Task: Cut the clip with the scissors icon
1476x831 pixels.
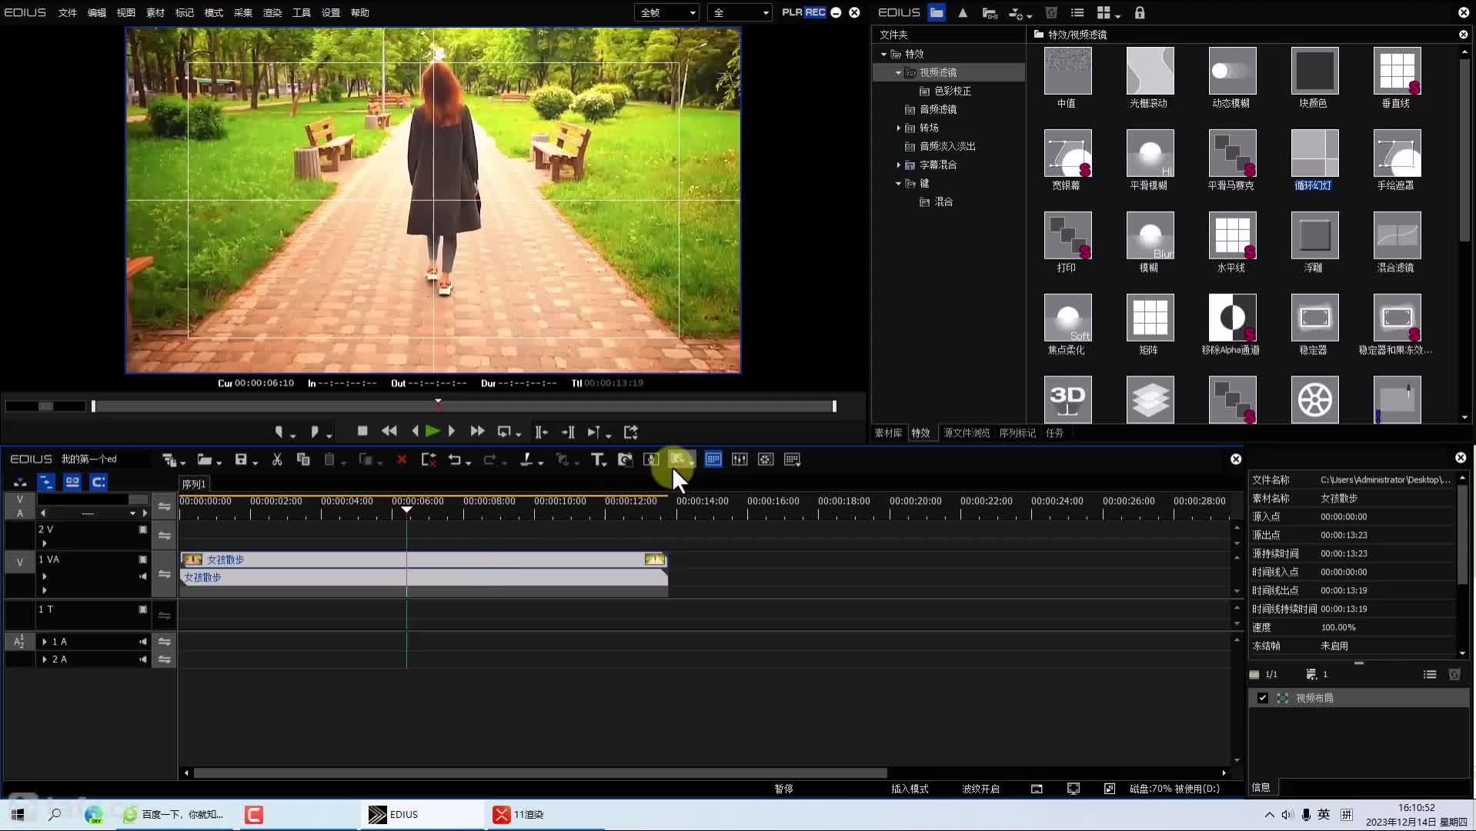Action: click(x=277, y=459)
